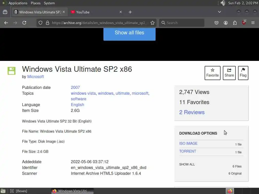
Task: Reload the current page
Action: 24,23
